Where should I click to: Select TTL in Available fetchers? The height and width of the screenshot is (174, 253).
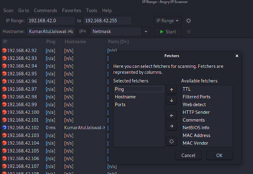[x=207, y=89]
